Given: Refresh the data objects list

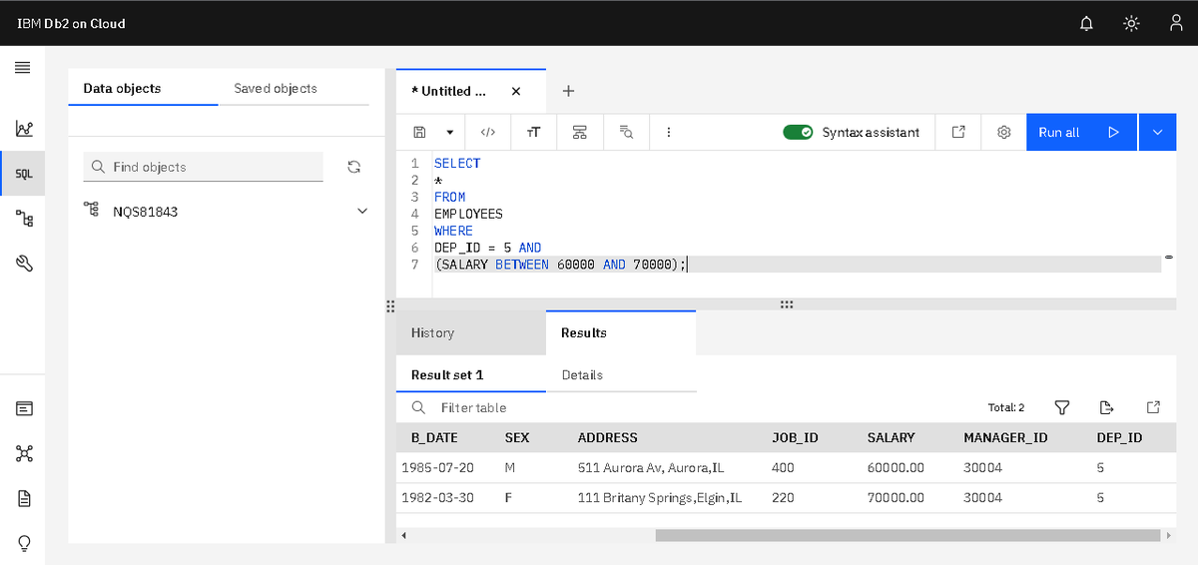Looking at the screenshot, I should tap(352, 167).
